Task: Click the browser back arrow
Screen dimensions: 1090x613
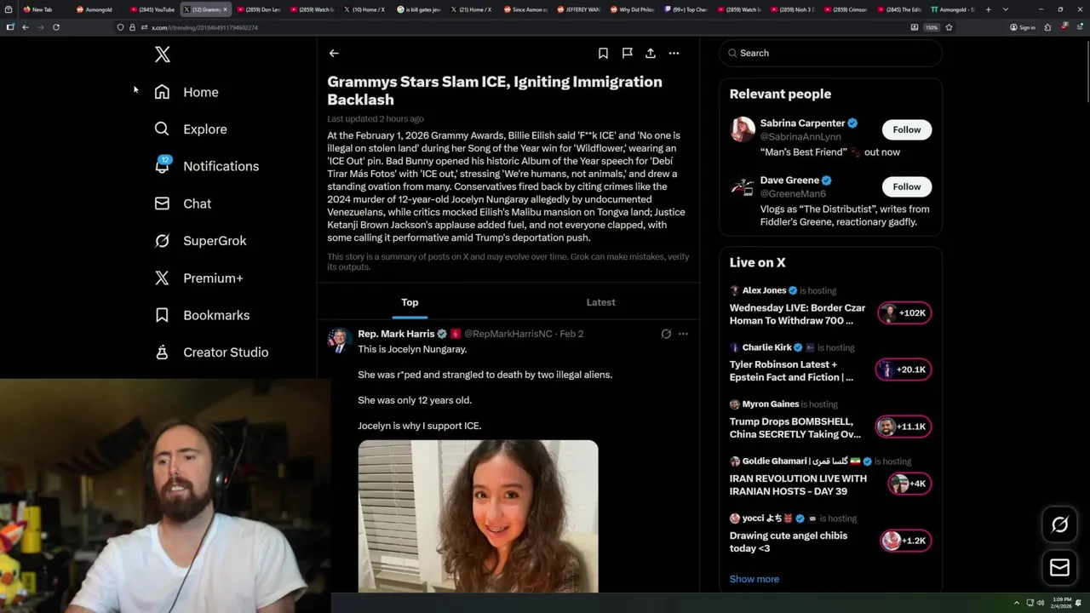Action: pos(26,27)
